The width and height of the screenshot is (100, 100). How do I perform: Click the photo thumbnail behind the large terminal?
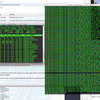(95, 2)
